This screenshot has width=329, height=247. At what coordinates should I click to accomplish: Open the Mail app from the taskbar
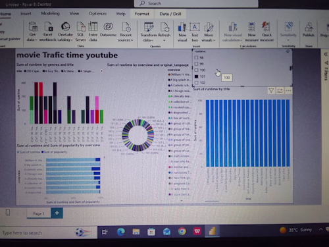coord(166,232)
